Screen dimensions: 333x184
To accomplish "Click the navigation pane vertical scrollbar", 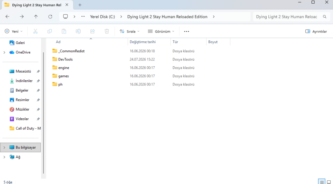I will [x=43, y=113].
